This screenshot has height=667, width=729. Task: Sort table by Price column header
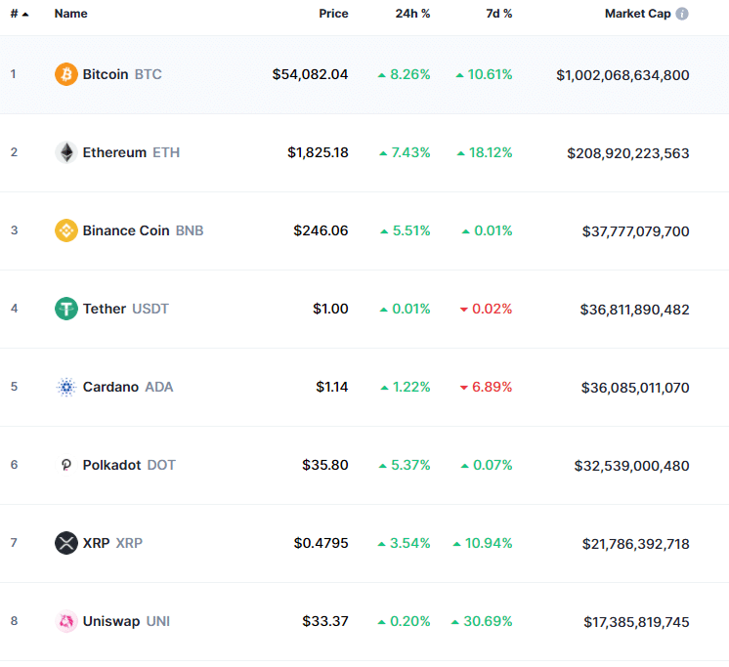click(333, 14)
